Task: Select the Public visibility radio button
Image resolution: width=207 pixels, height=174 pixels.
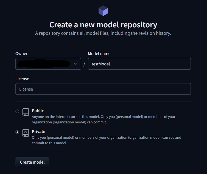Action: [x=17, y=111]
